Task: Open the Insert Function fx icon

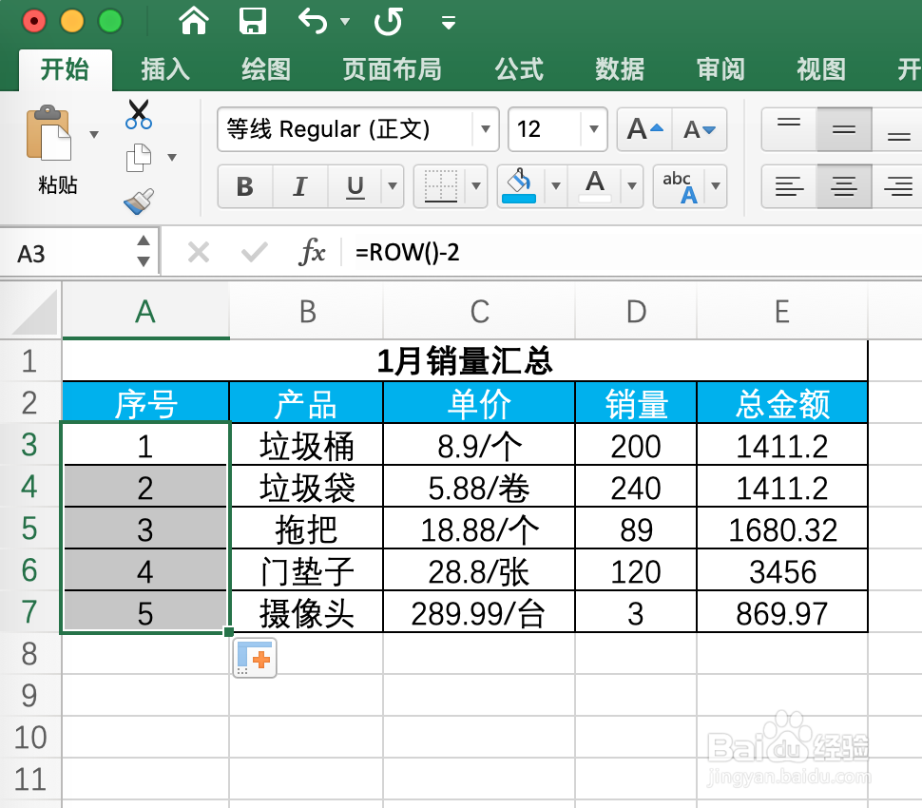Action: 315,252
